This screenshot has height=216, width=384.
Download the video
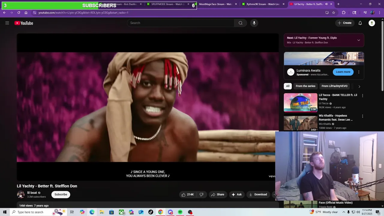point(258,194)
